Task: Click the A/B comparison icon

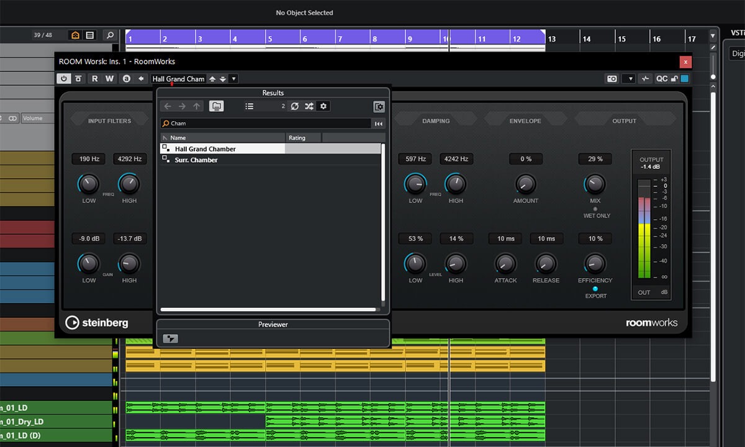Action: pos(127,79)
